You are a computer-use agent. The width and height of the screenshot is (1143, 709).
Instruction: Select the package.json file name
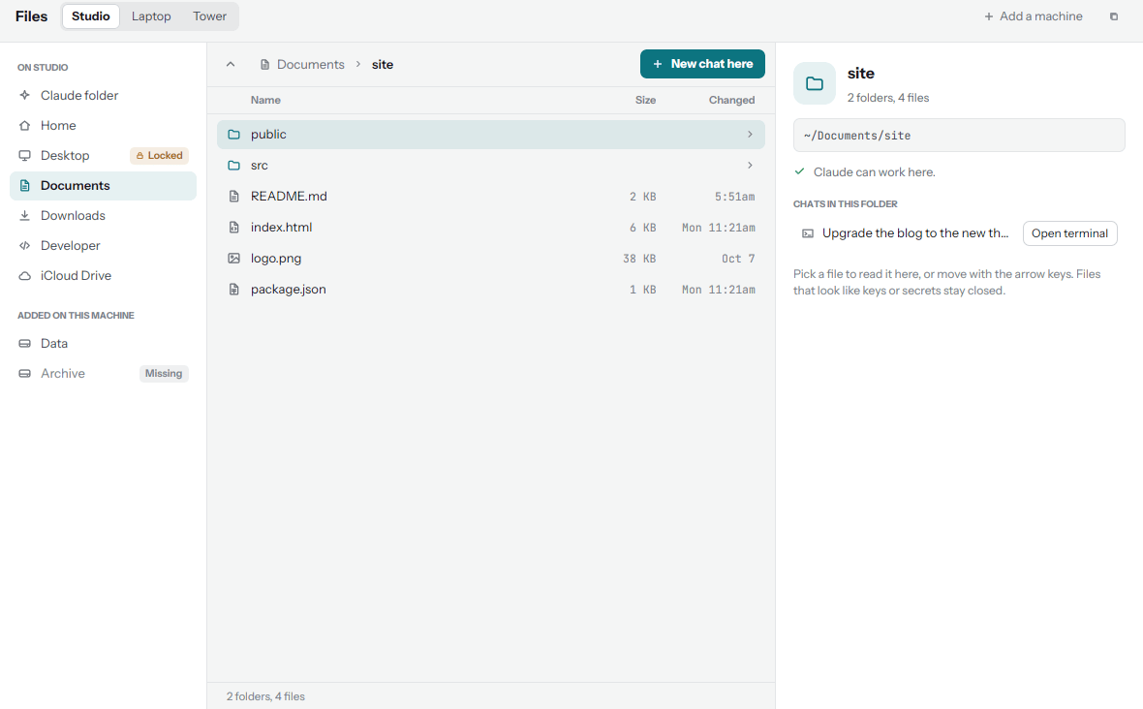[288, 290]
